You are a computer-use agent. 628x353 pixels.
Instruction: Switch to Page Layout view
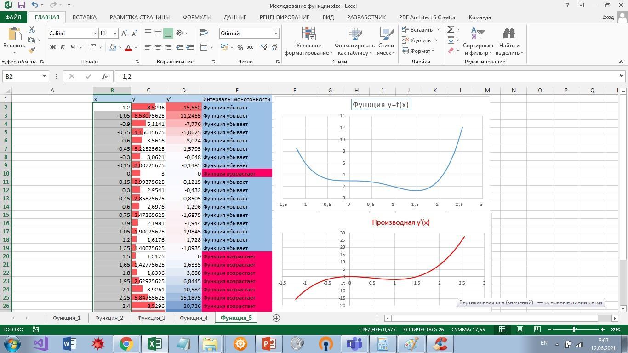[520, 329]
